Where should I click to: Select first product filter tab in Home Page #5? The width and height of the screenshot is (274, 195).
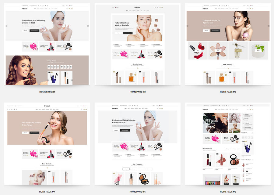126,169
